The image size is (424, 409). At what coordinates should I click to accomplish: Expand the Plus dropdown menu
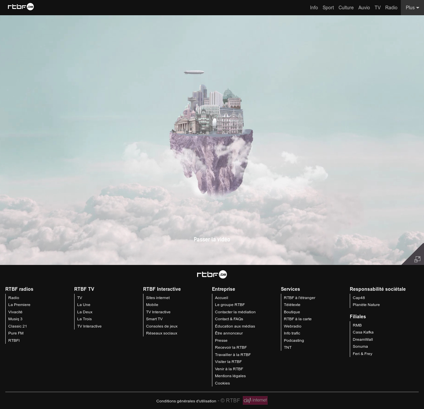coord(412,8)
